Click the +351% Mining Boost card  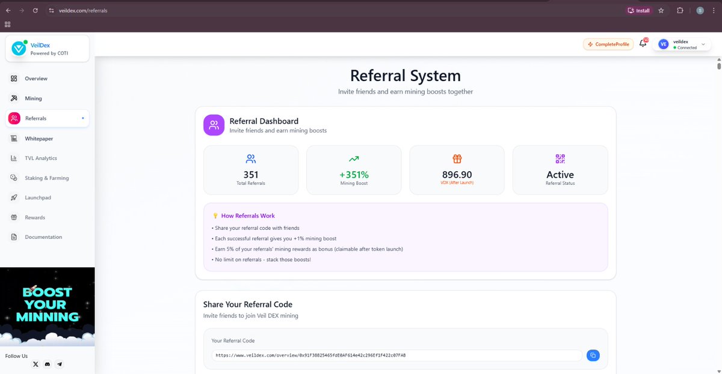[354, 170]
